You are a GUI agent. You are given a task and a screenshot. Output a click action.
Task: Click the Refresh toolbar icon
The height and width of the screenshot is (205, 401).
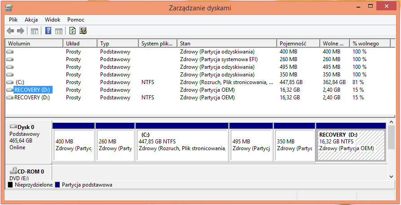click(x=73, y=31)
